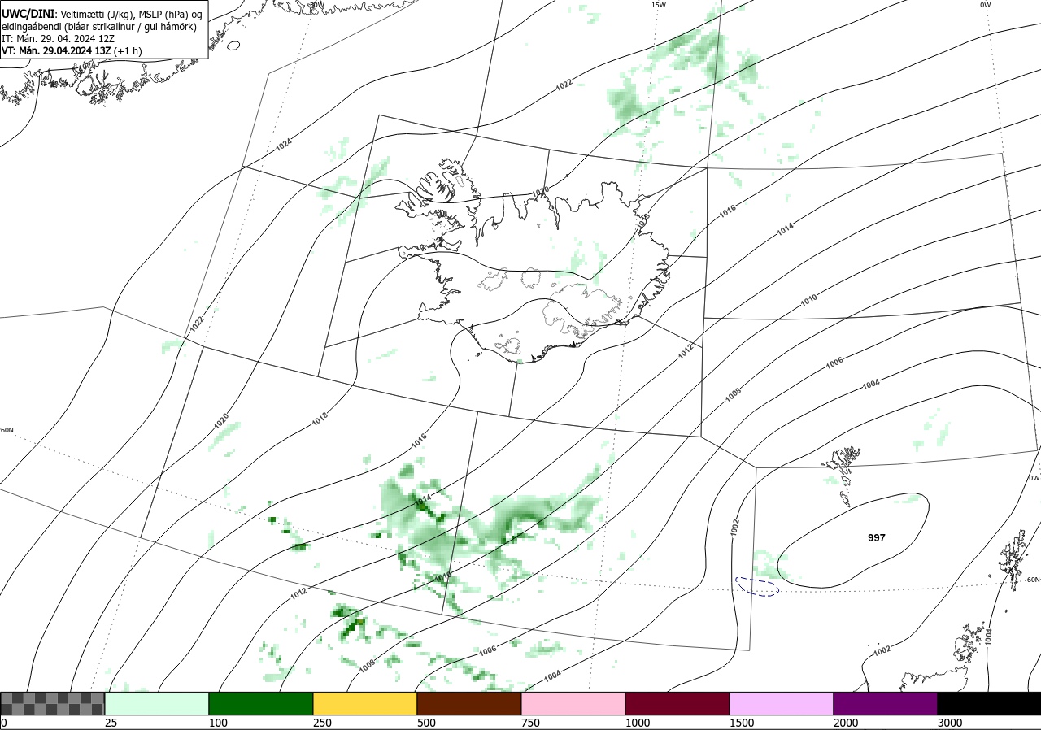
Task: Click the "eldingaábendi" legend description line
Action: [x=99, y=27]
